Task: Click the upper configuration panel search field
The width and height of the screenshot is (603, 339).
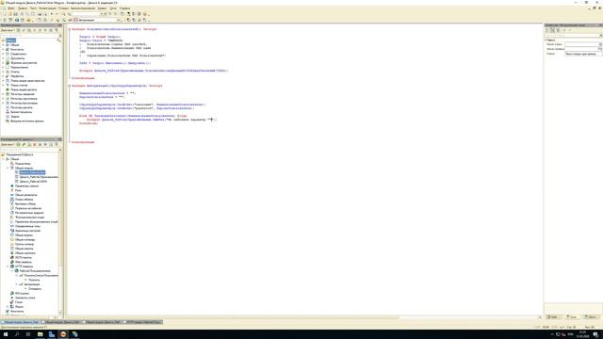Action: coord(28,36)
